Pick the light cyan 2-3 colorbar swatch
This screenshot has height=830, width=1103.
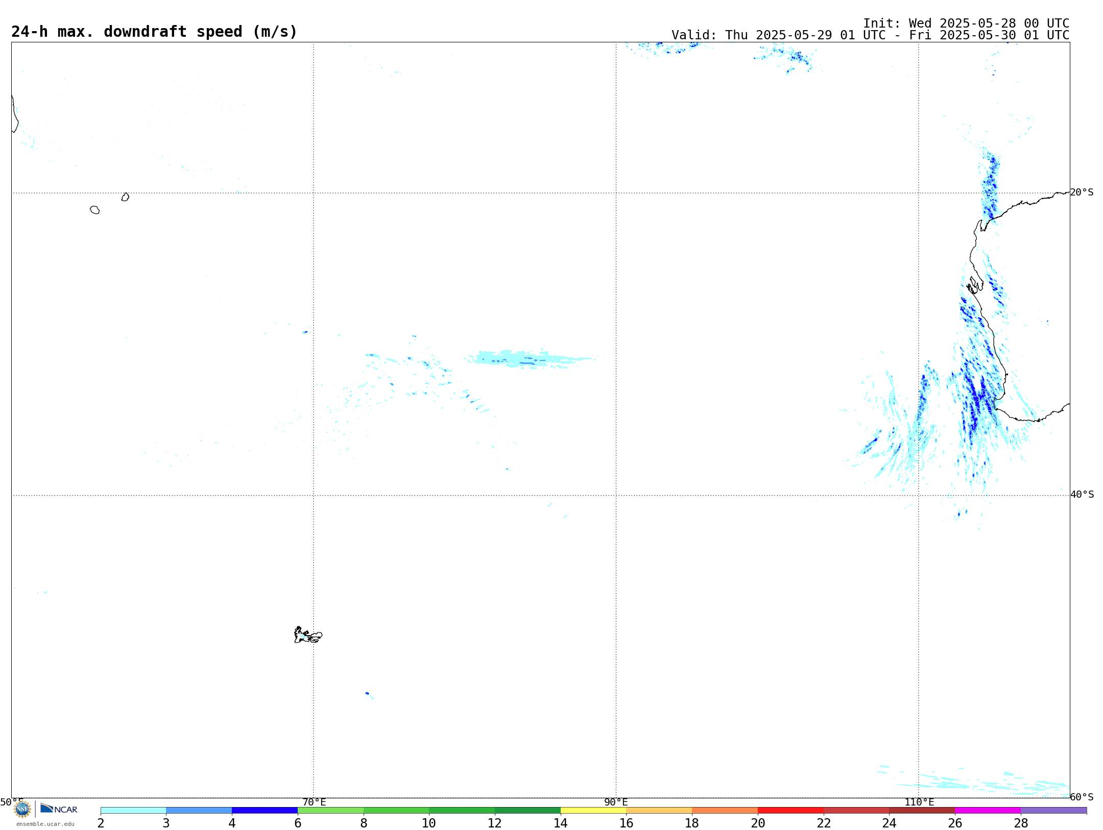coord(133,811)
